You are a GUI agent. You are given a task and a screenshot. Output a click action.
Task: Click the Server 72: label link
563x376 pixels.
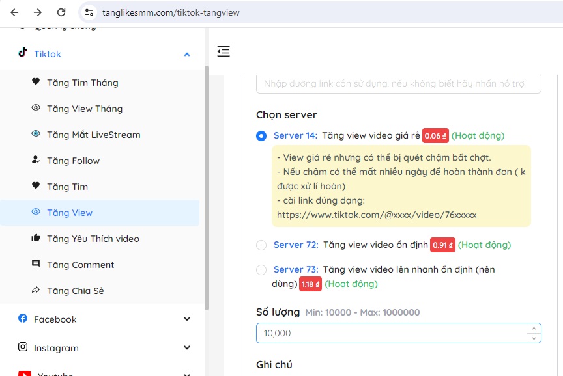tap(296, 245)
